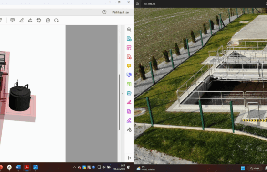The image size is (267, 172).
Task: Click the aerial treatment plant photo
Action: 200,86
